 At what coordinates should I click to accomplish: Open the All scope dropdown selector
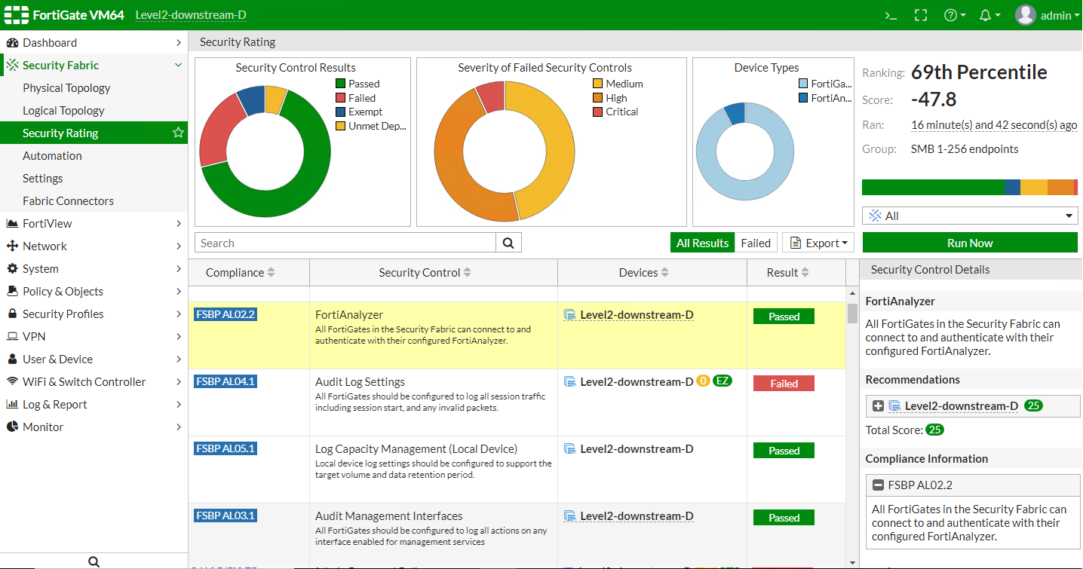(970, 216)
